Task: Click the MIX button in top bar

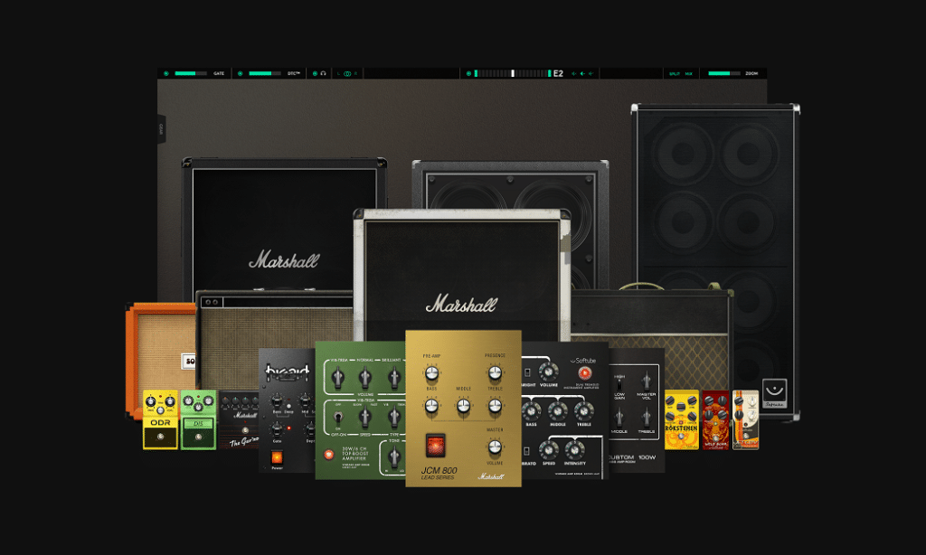Action: click(x=688, y=74)
